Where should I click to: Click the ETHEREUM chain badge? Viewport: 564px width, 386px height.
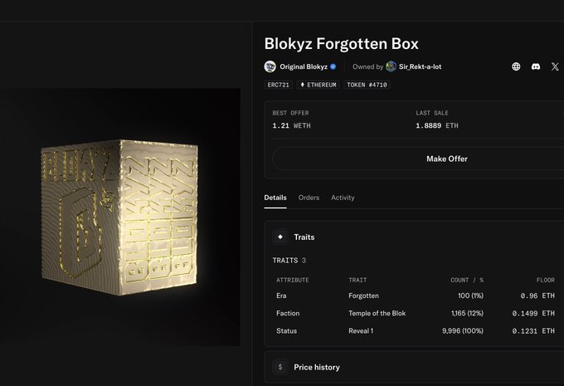pyautogui.click(x=318, y=85)
